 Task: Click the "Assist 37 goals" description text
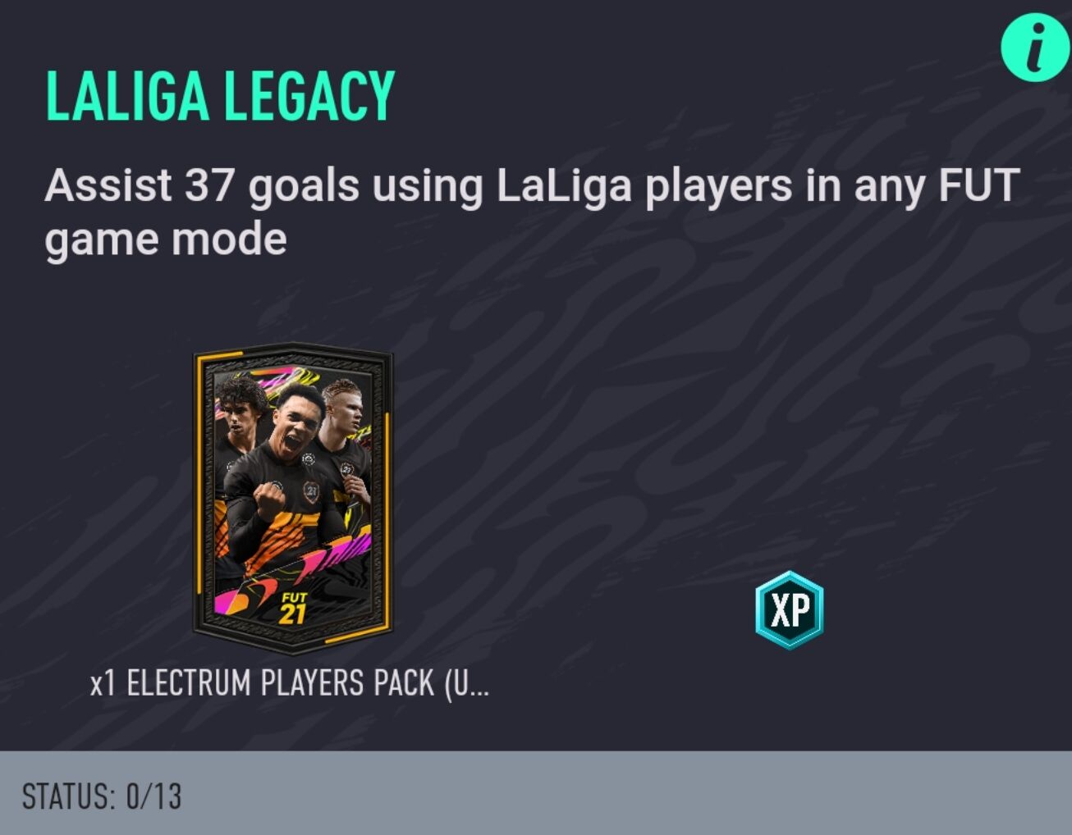[x=201, y=186]
